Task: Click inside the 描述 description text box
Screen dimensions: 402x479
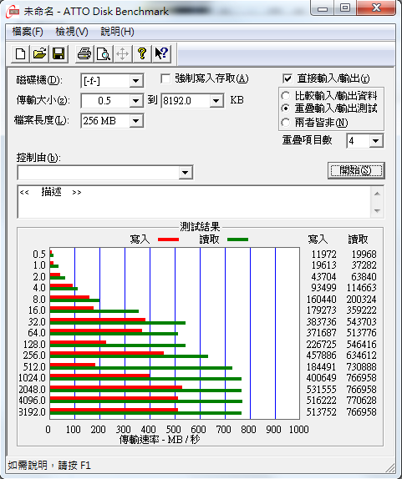Action: coord(194,202)
